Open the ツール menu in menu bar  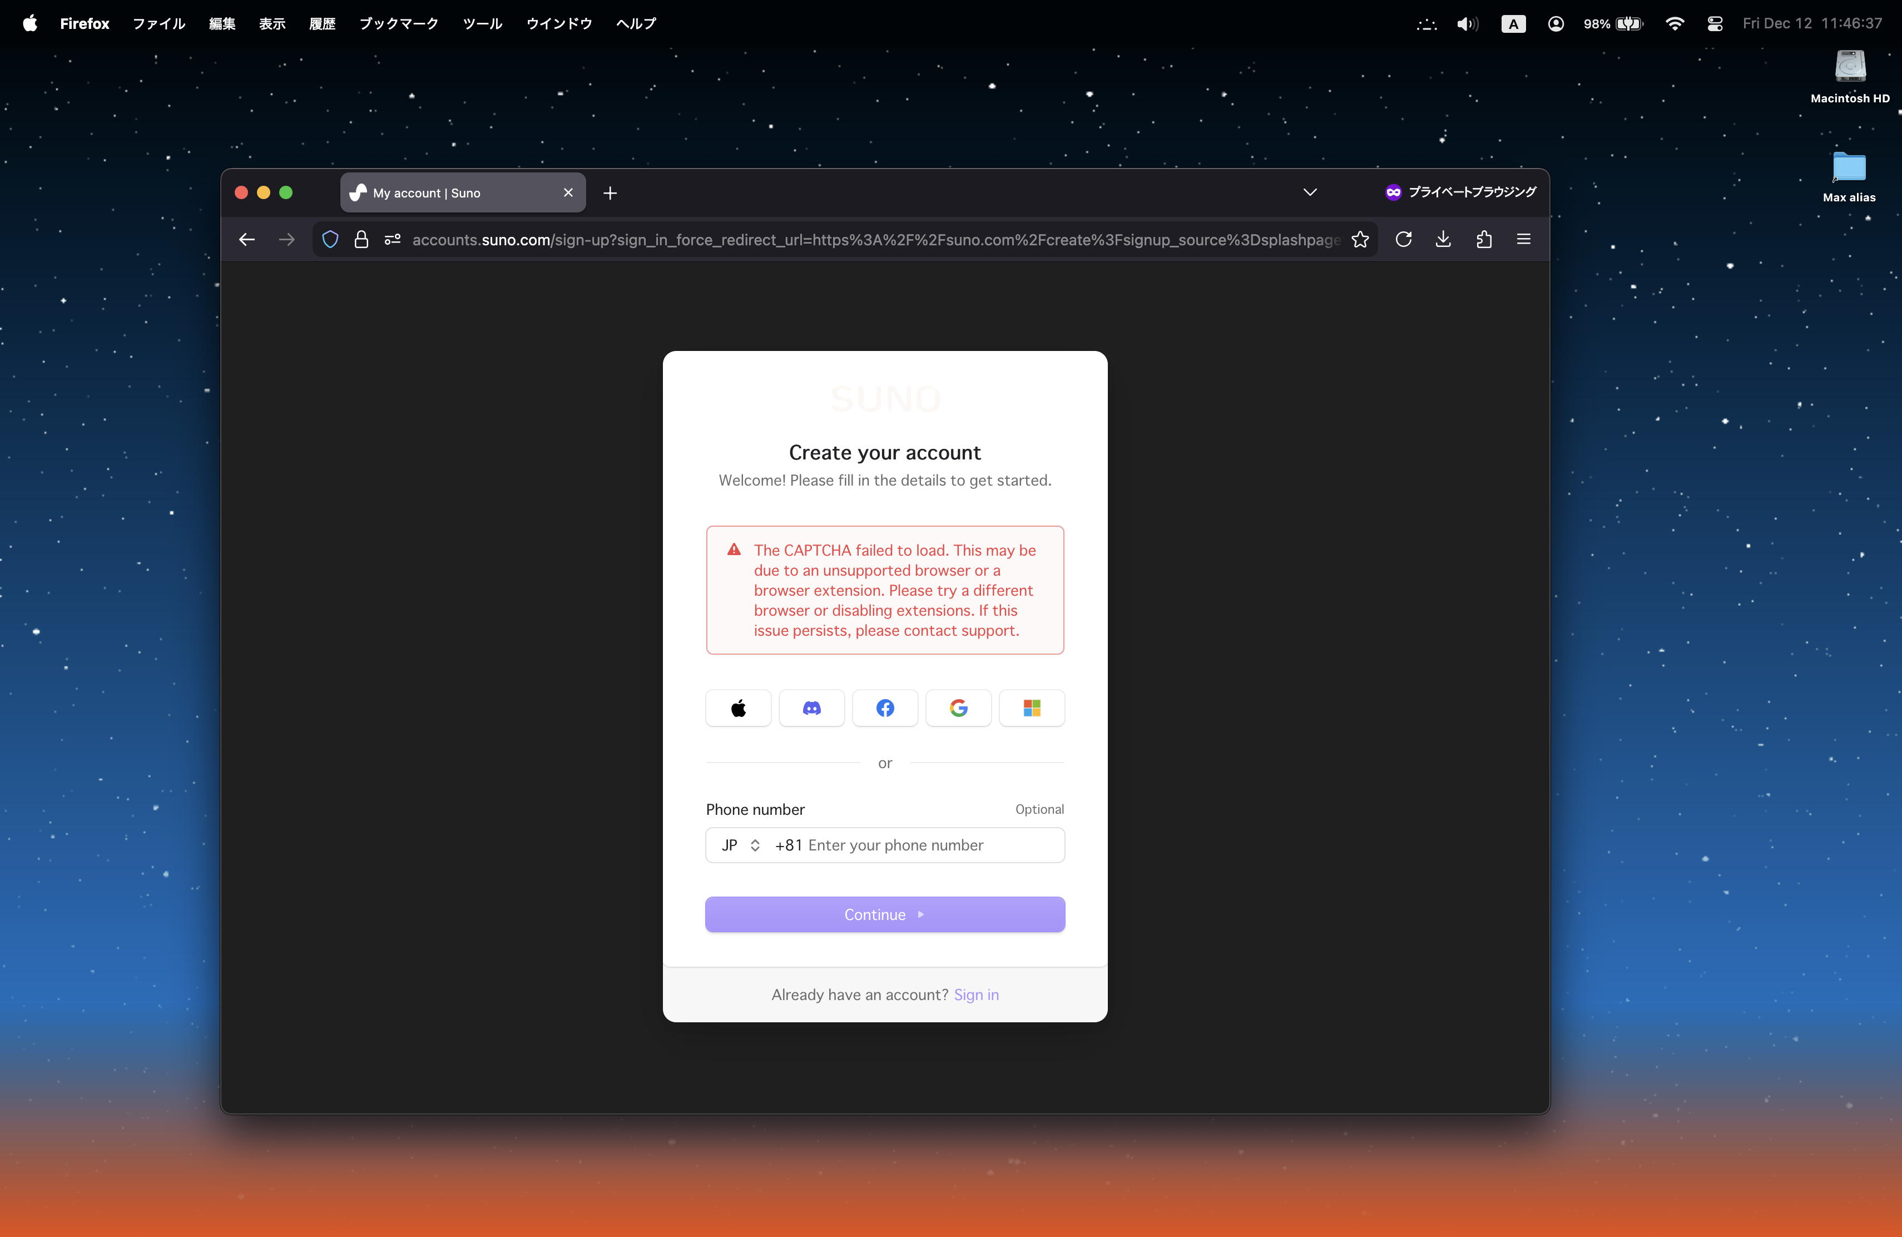pyautogui.click(x=482, y=24)
